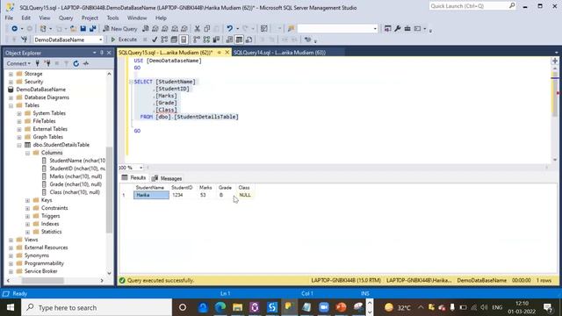The width and height of the screenshot is (562, 316).
Task: Open the editor zoom level dropdown
Action: coord(140,168)
